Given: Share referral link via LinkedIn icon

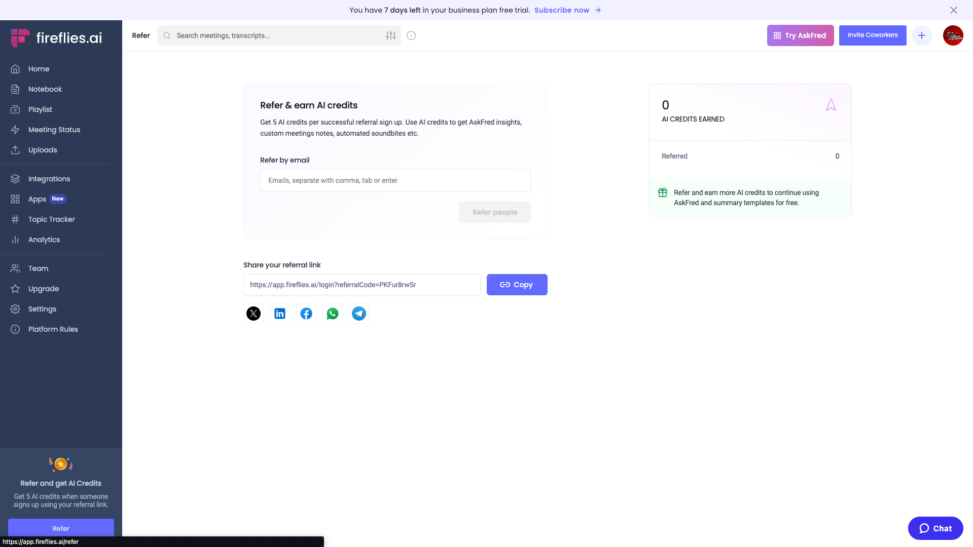Looking at the screenshot, I should [x=280, y=314].
